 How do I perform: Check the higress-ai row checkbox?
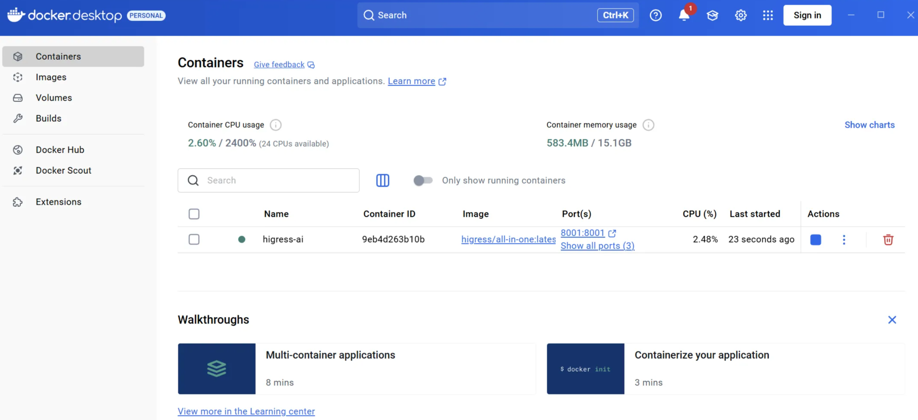194,239
